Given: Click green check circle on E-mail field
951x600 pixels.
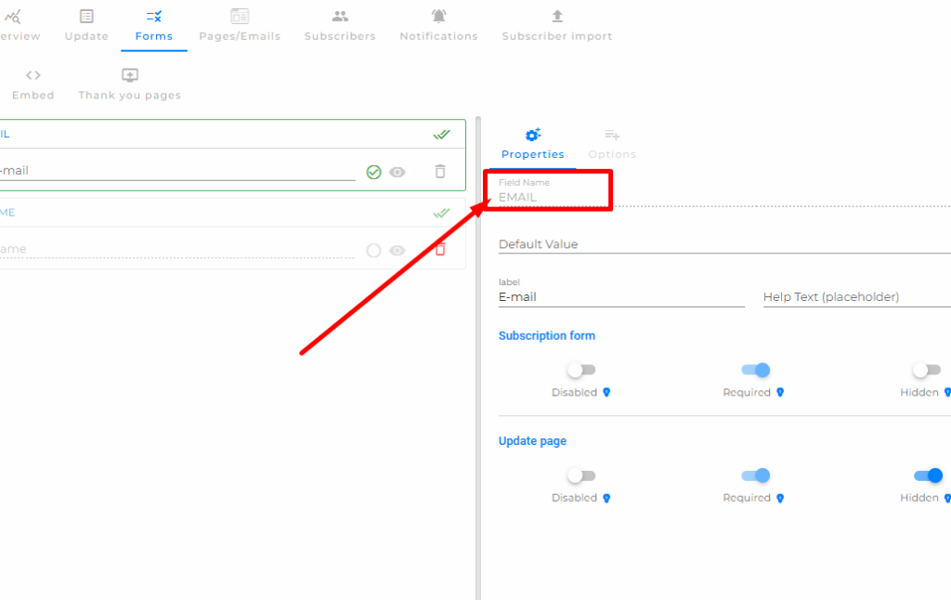Looking at the screenshot, I should click(x=373, y=172).
